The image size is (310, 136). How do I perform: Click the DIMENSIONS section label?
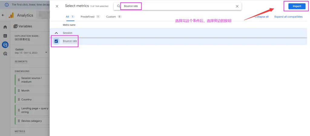pyautogui.click(x=22, y=71)
